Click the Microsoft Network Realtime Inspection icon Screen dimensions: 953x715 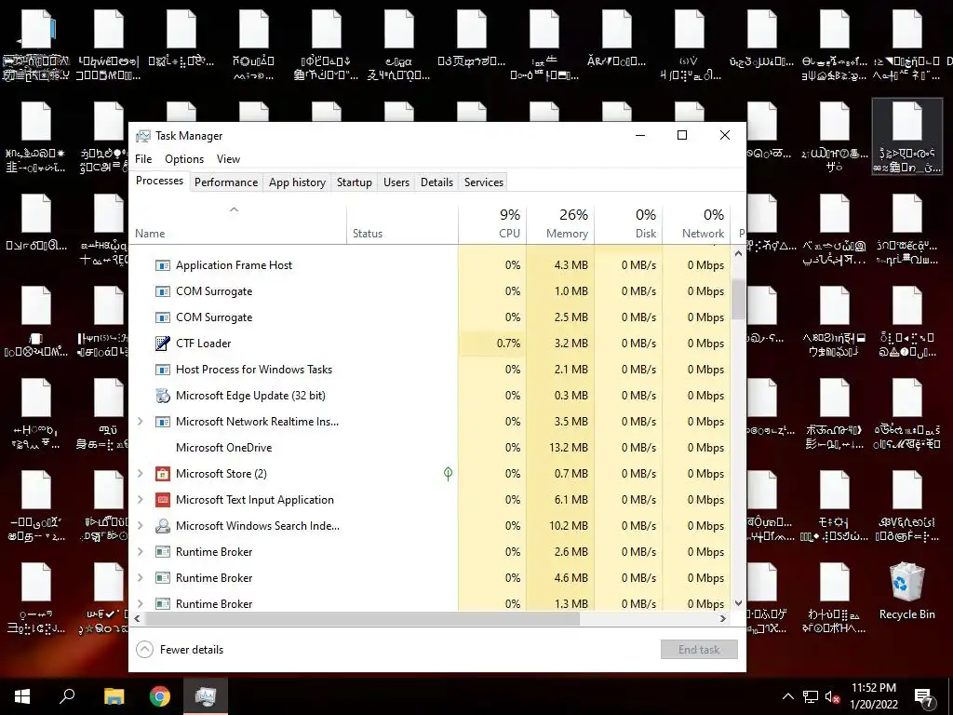(x=162, y=422)
